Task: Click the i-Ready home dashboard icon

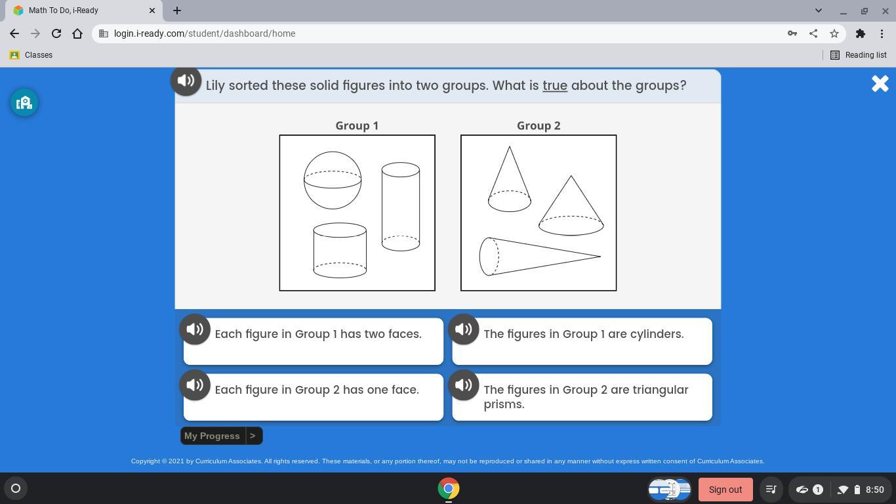Action: point(24,102)
